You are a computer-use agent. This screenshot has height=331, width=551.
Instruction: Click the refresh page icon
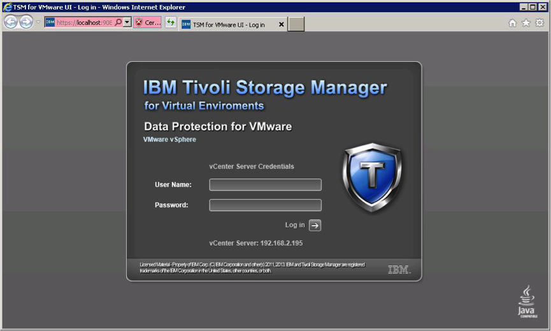[x=171, y=22]
